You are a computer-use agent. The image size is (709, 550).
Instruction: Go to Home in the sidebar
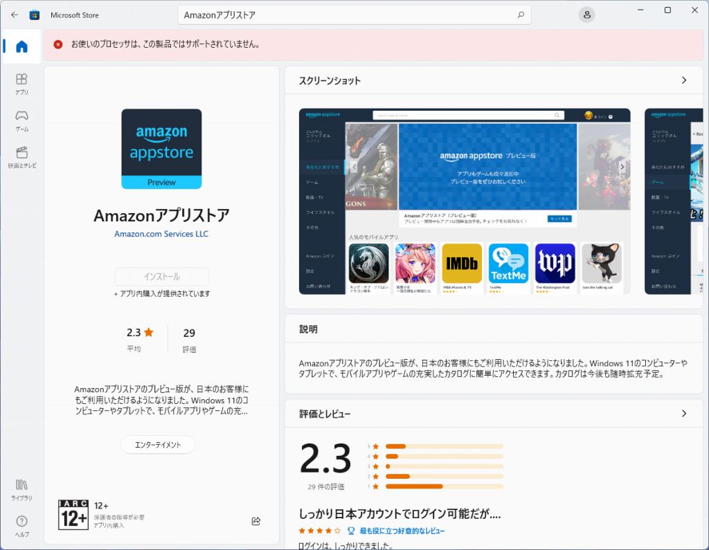point(21,46)
